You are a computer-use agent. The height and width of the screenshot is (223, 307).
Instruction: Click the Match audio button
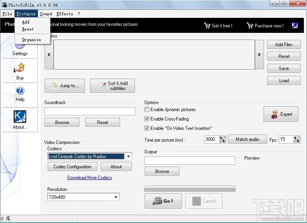tap(248, 139)
